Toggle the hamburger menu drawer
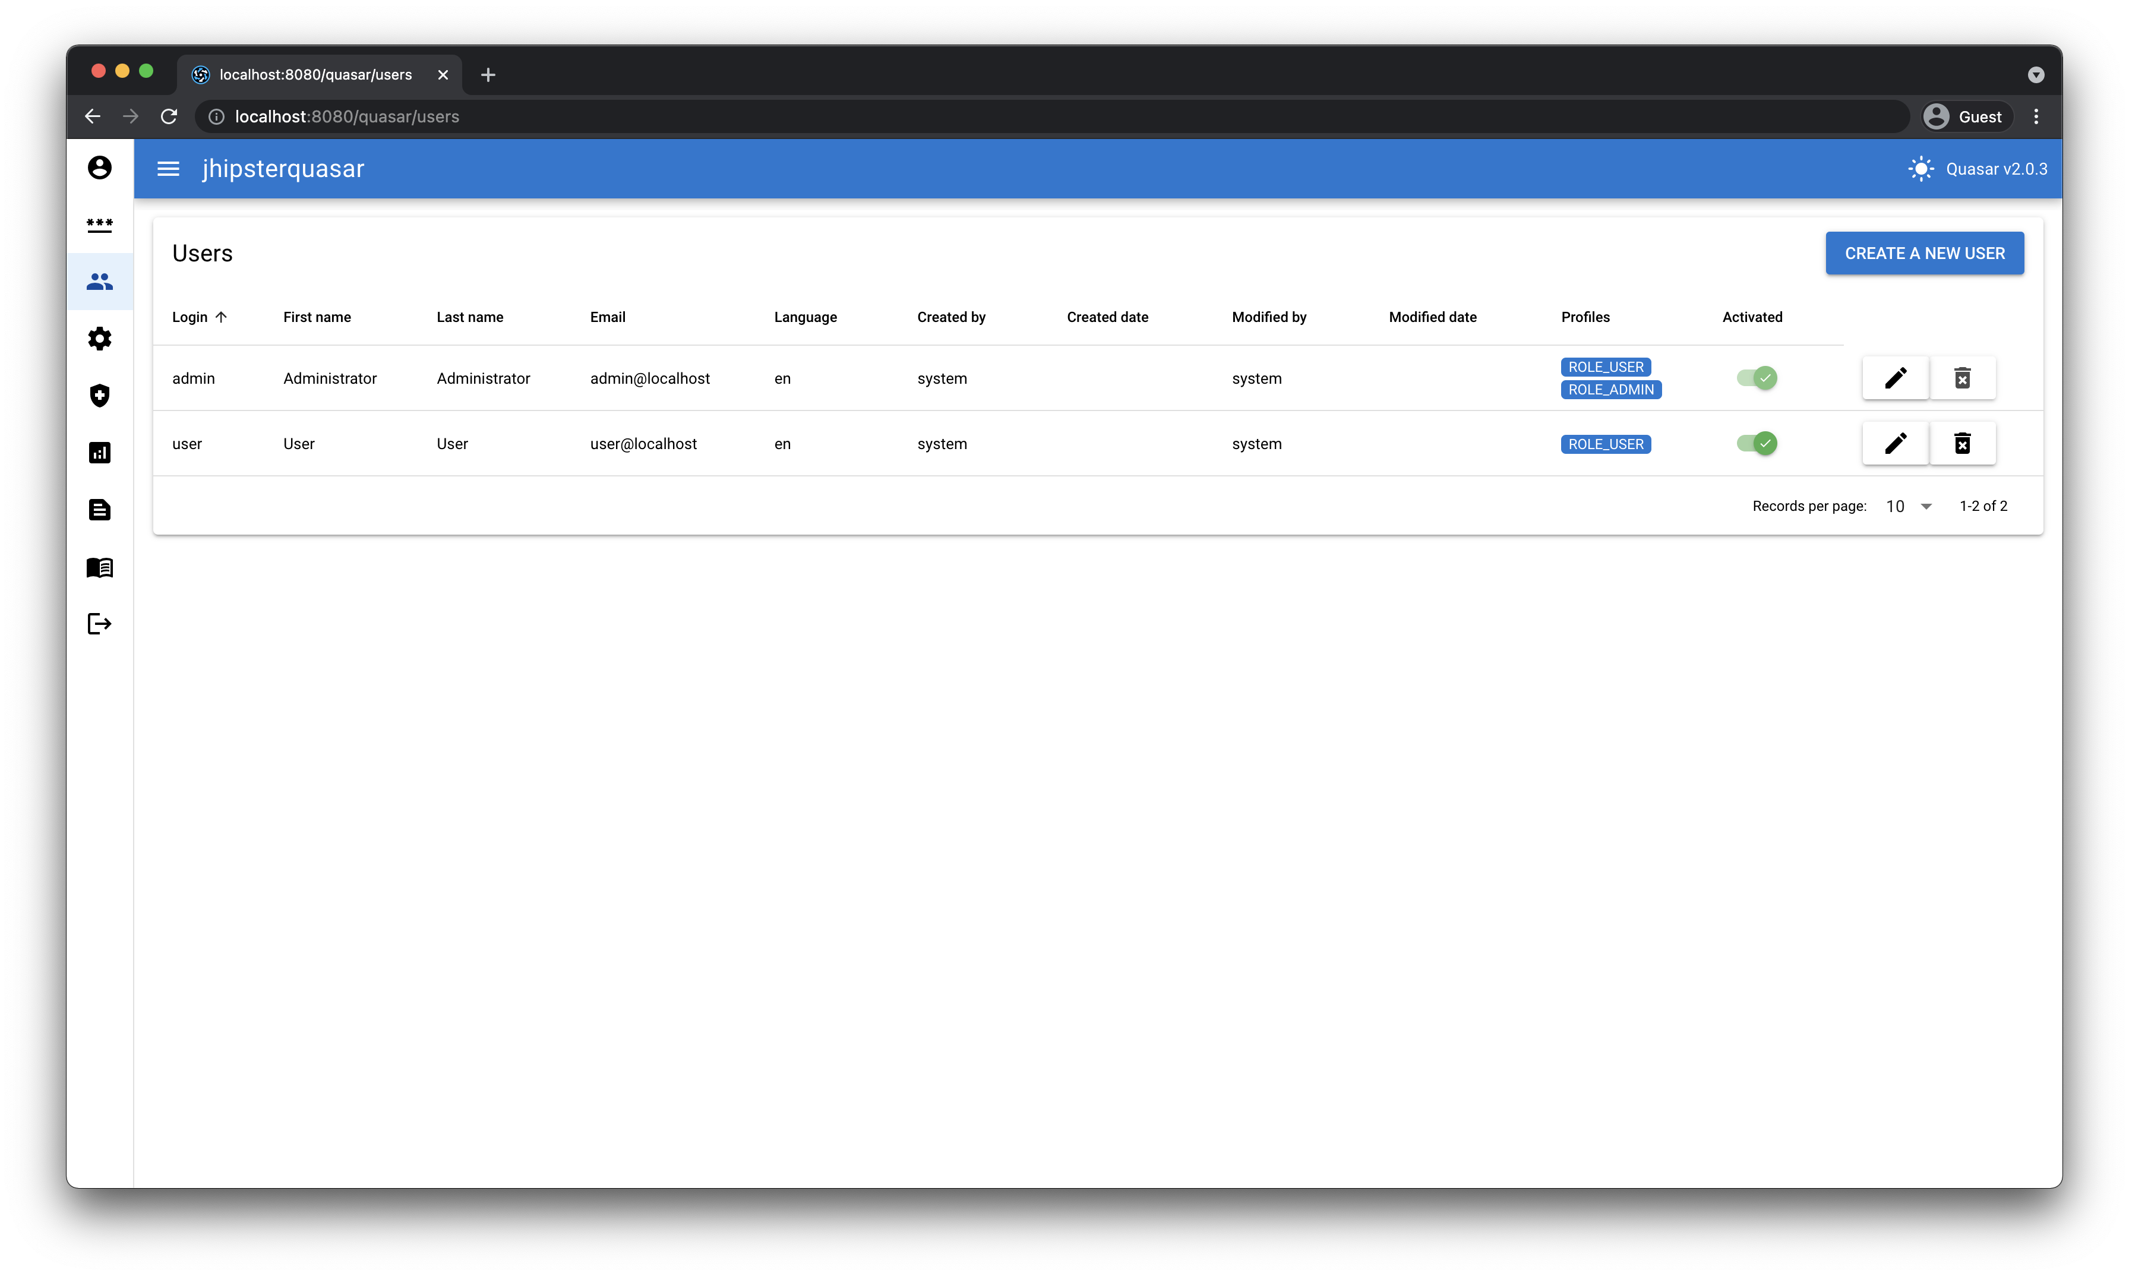2129x1276 pixels. (169, 169)
